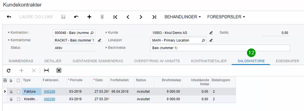The image size is (304, 111).
Task: Switch to the SAMMENDRAG tab
Action: click(x=21, y=61)
